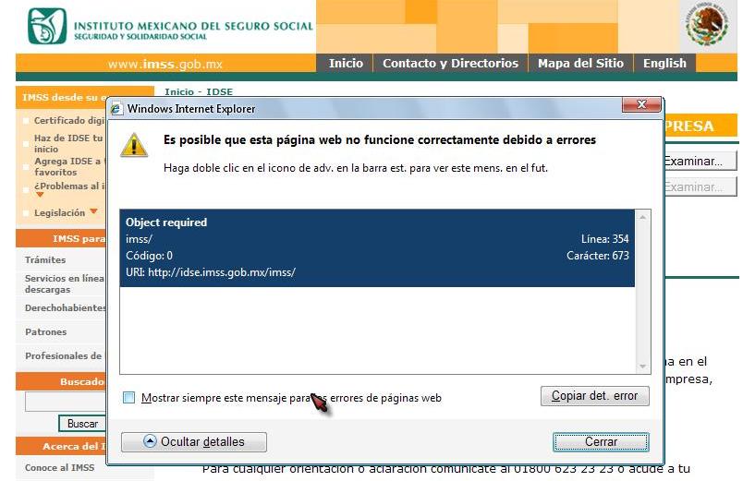The image size is (743, 481).
Task: Open the Legislación sidebar link
Action: click(59, 212)
